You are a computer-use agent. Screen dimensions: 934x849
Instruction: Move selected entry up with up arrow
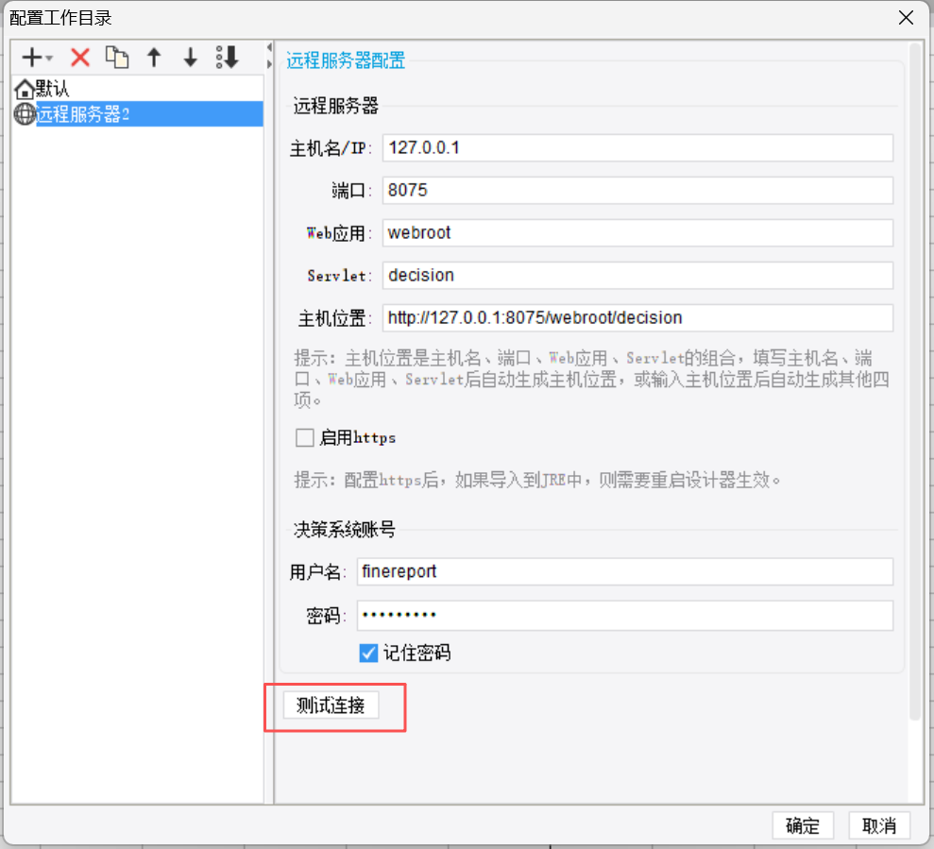click(154, 58)
